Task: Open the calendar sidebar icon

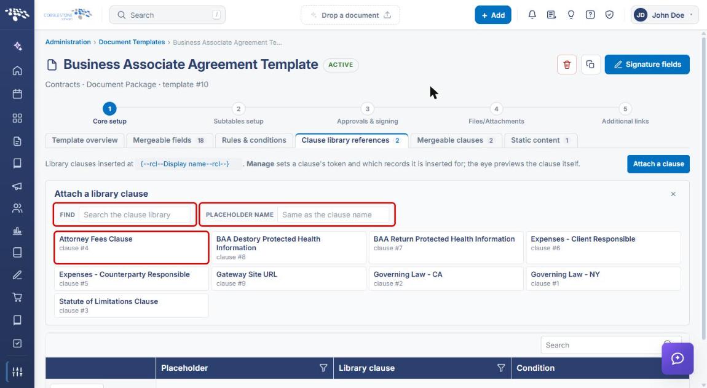Action: tap(17, 94)
